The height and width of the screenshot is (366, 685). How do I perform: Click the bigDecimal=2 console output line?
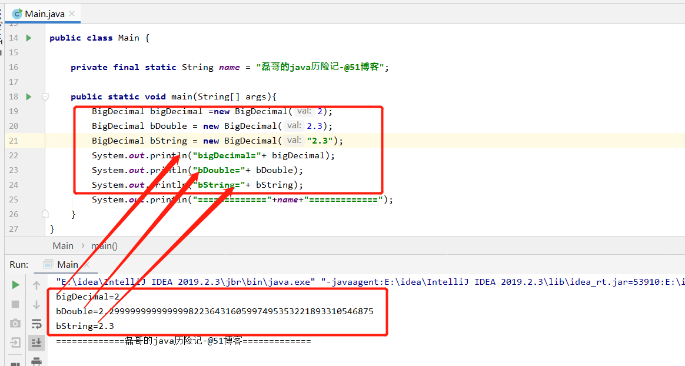(x=88, y=297)
